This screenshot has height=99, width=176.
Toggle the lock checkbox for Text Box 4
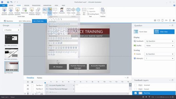32,89
